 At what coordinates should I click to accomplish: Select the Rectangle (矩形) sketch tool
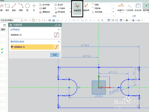point(7,7)
